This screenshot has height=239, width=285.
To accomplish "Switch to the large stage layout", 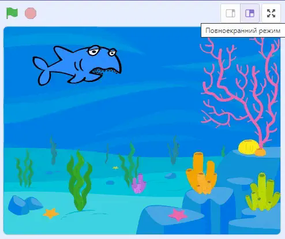I will click(x=250, y=13).
